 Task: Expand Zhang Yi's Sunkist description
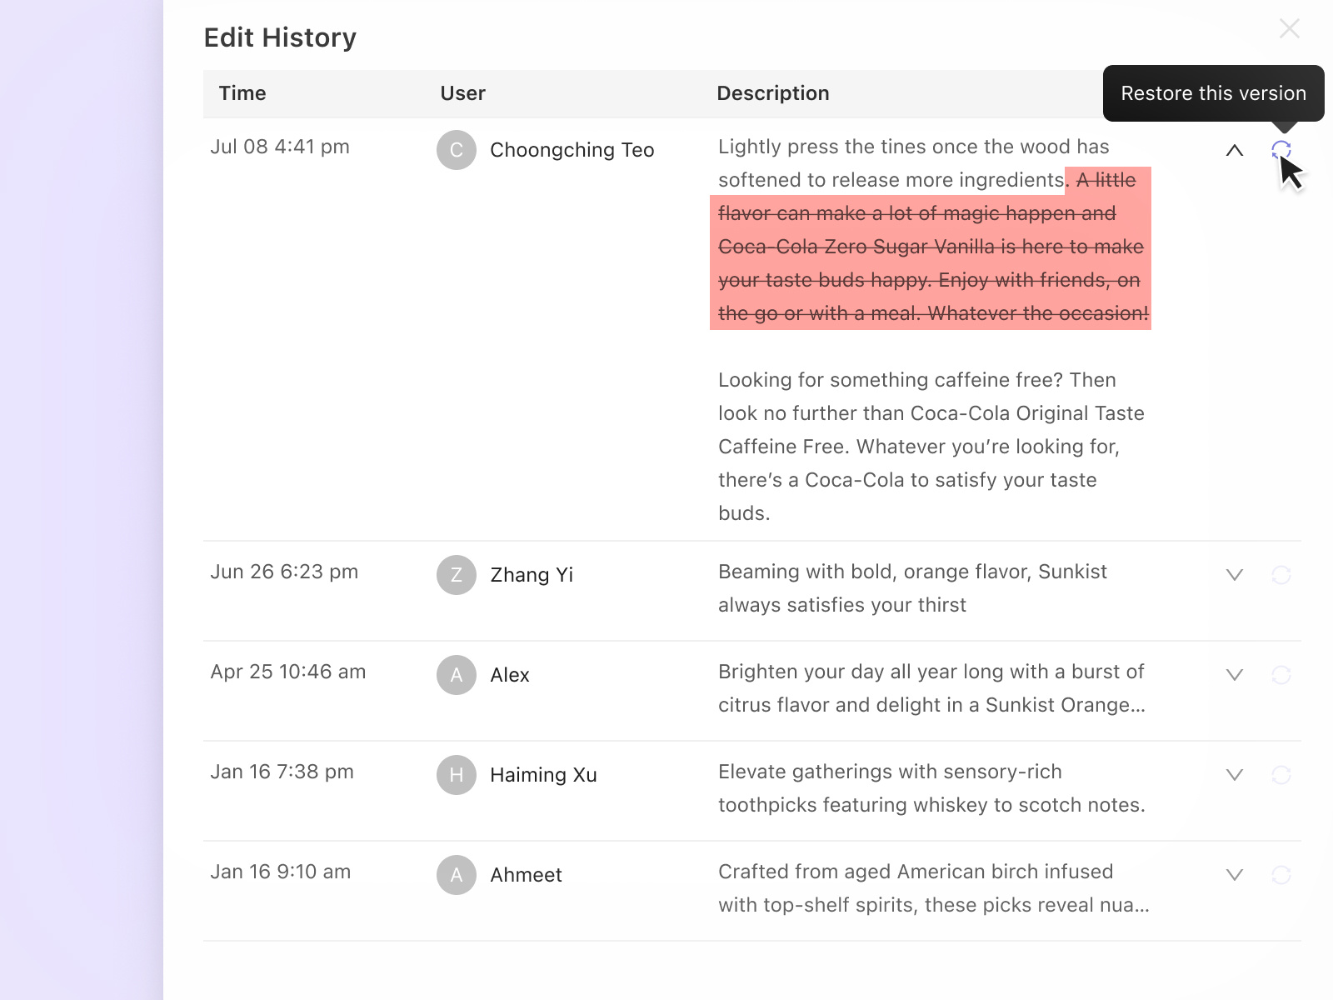pos(1234,574)
